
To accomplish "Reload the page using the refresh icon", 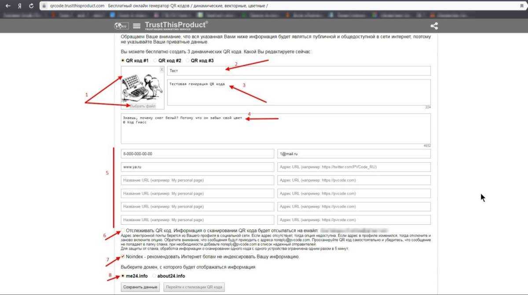I will [x=31, y=6].
